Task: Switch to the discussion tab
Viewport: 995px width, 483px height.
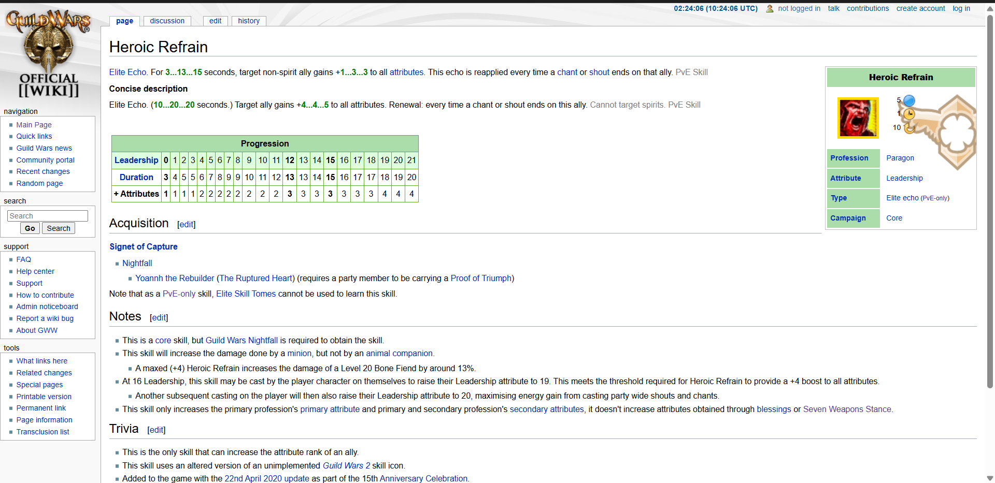Action: 167,21
